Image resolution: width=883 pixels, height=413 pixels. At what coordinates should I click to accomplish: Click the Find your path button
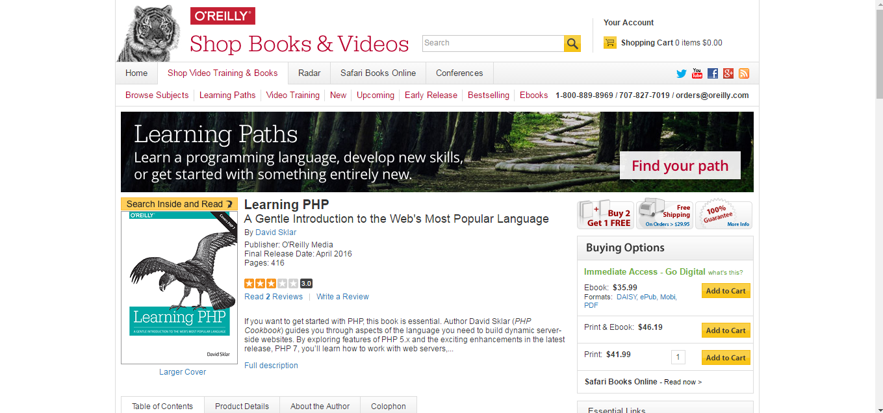680,166
